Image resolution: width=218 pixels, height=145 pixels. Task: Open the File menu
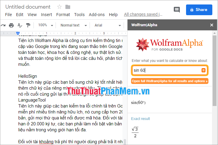[x=8, y=15]
